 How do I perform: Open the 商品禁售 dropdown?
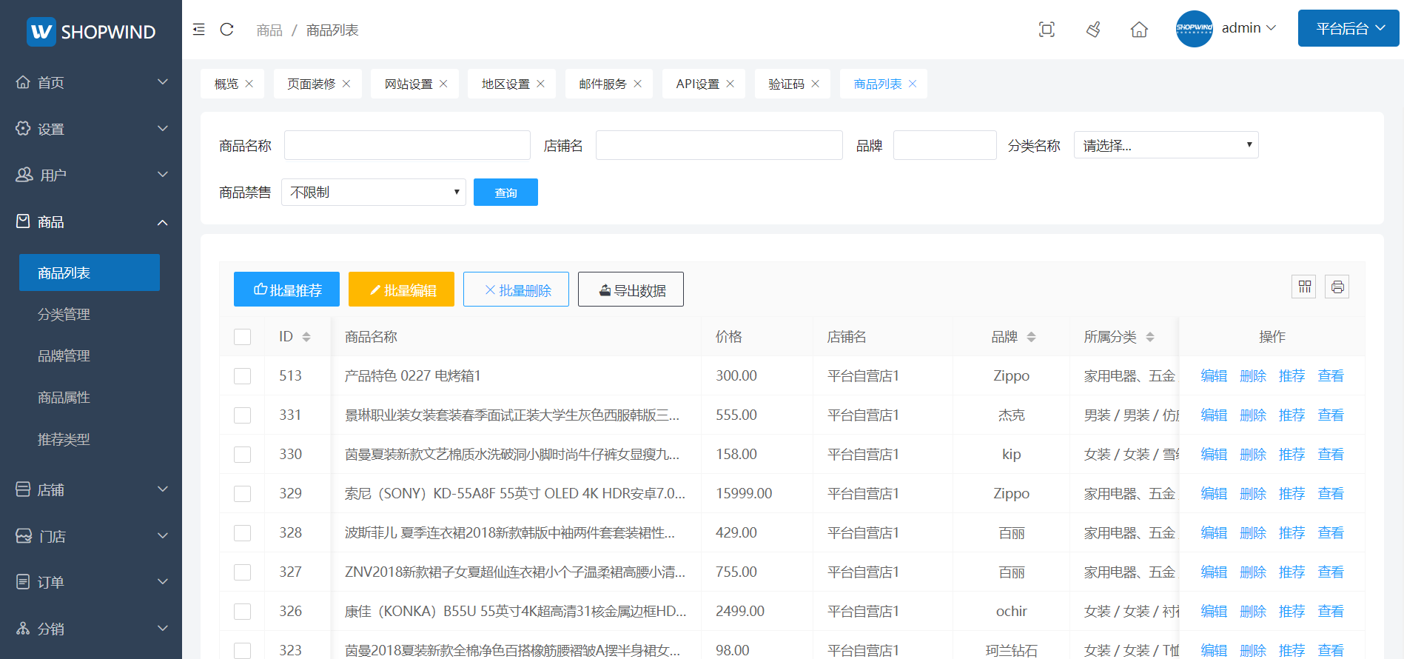[x=373, y=193]
